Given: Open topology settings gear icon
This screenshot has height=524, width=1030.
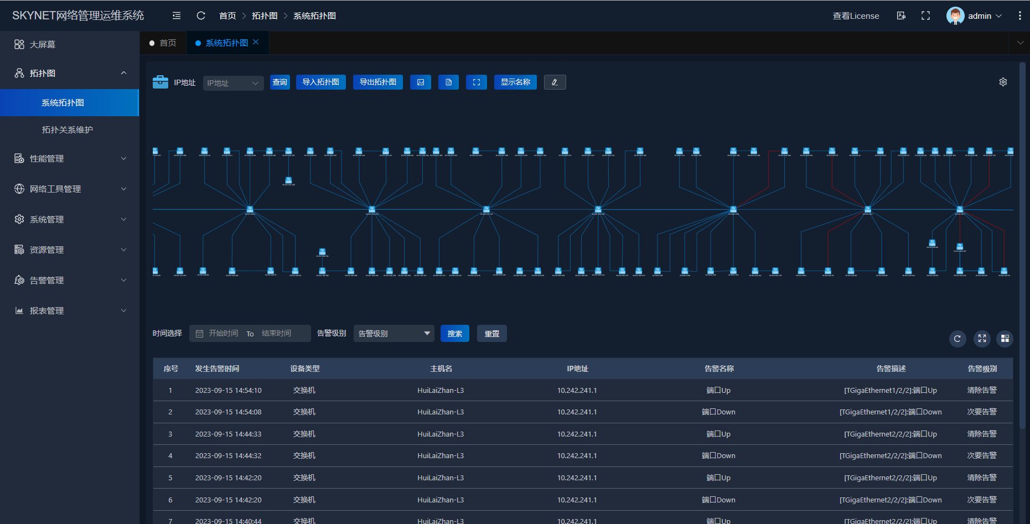Looking at the screenshot, I should pyautogui.click(x=1003, y=82).
